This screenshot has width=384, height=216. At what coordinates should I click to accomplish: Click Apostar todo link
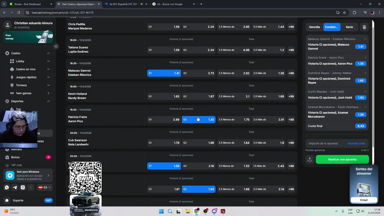coord(356,143)
